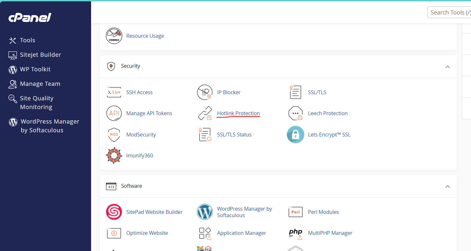Open the Tools wrench icon in the sidebar
The width and height of the screenshot is (471, 251).
(13, 40)
